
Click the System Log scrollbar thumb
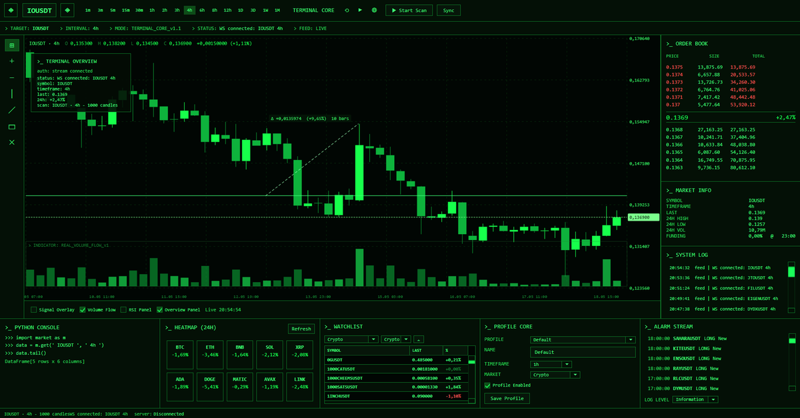pyautogui.click(x=791, y=272)
